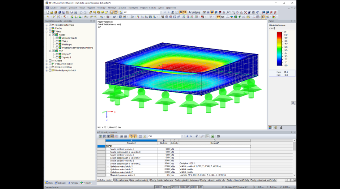This screenshot has width=340, height=189.
Task: Click the deformation color scale legend bar
Action: click(279, 49)
